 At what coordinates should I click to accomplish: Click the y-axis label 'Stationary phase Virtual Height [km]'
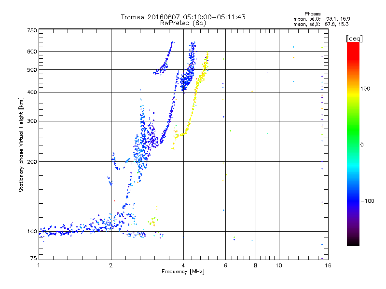[x=21, y=144]
